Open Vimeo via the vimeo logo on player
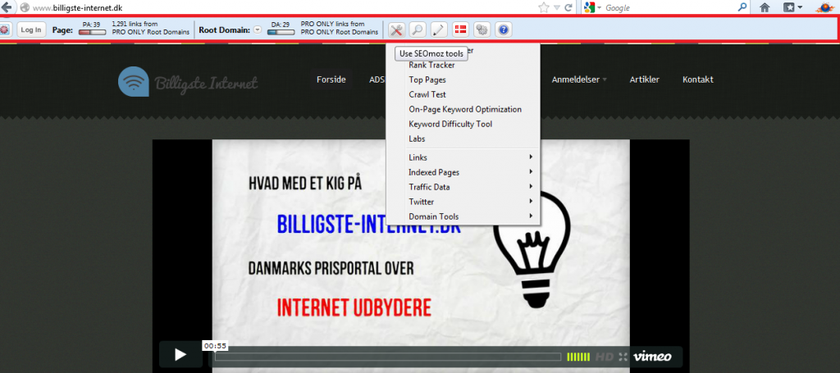The image size is (840, 373). 651,357
